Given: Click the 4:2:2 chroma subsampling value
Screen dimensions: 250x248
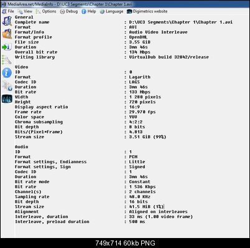Looking at the screenshot, I should point(136,122).
